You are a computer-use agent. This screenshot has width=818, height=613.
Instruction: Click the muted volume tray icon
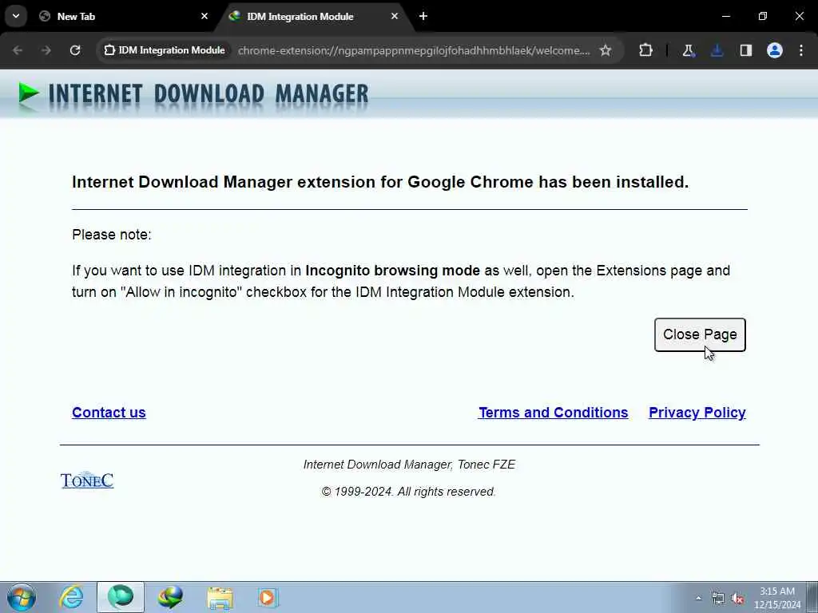pos(737,599)
